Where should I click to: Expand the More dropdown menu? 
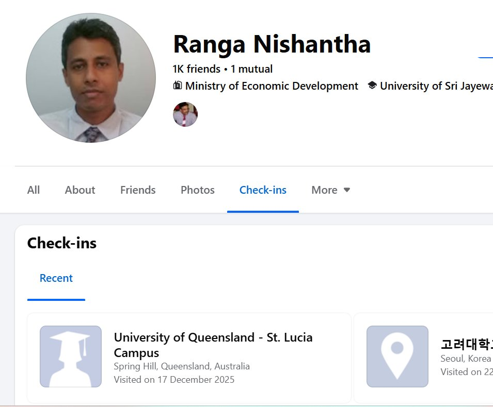331,190
